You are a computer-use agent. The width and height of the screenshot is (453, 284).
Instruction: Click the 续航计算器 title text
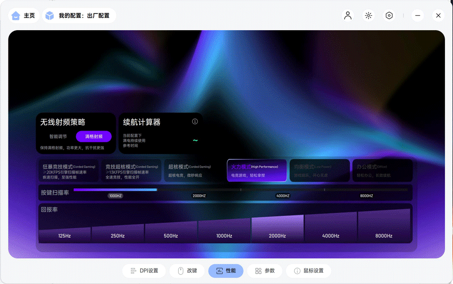coord(142,122)
